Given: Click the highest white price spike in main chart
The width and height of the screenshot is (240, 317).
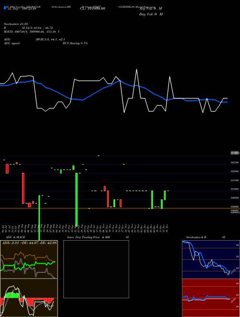Looking at the screenshot, I should point(137,70).
